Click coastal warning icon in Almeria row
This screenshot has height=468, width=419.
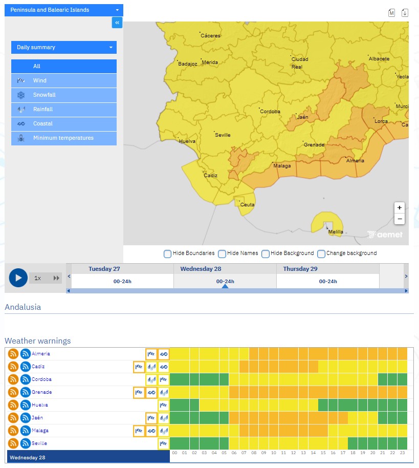(x=164, y=354)
